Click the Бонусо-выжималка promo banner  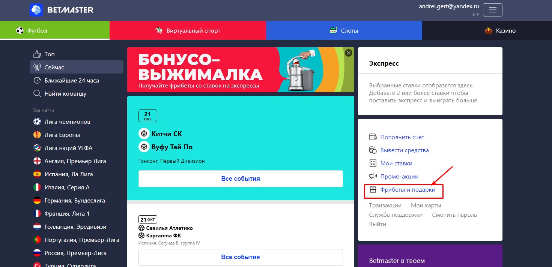[241, 70]
